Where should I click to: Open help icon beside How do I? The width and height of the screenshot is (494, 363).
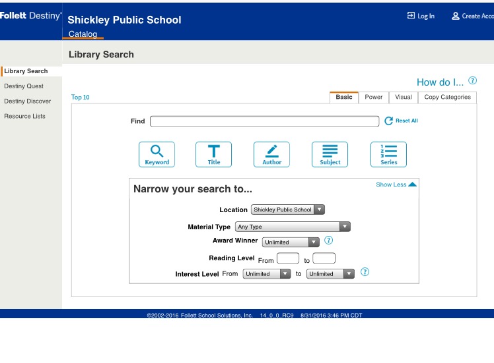coord(472,81)
